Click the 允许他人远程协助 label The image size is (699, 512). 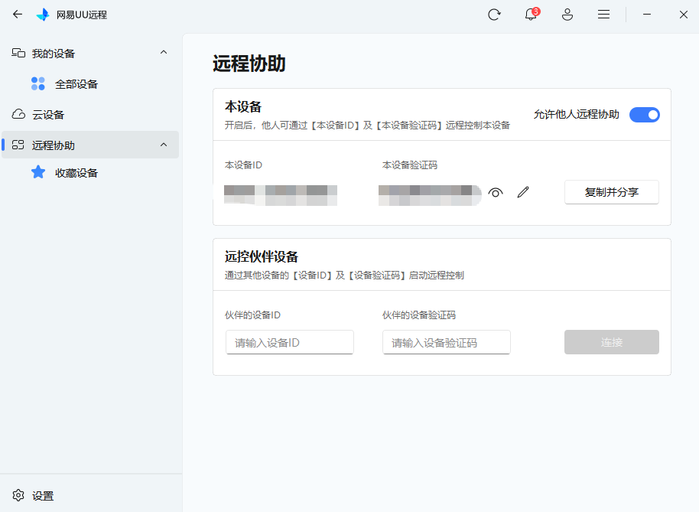[577, 115]
